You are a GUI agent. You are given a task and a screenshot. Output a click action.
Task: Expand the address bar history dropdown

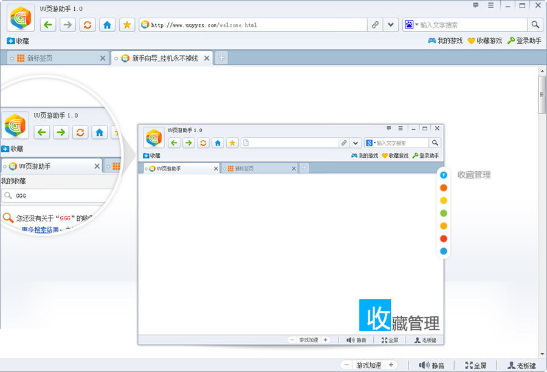(391, 25)
